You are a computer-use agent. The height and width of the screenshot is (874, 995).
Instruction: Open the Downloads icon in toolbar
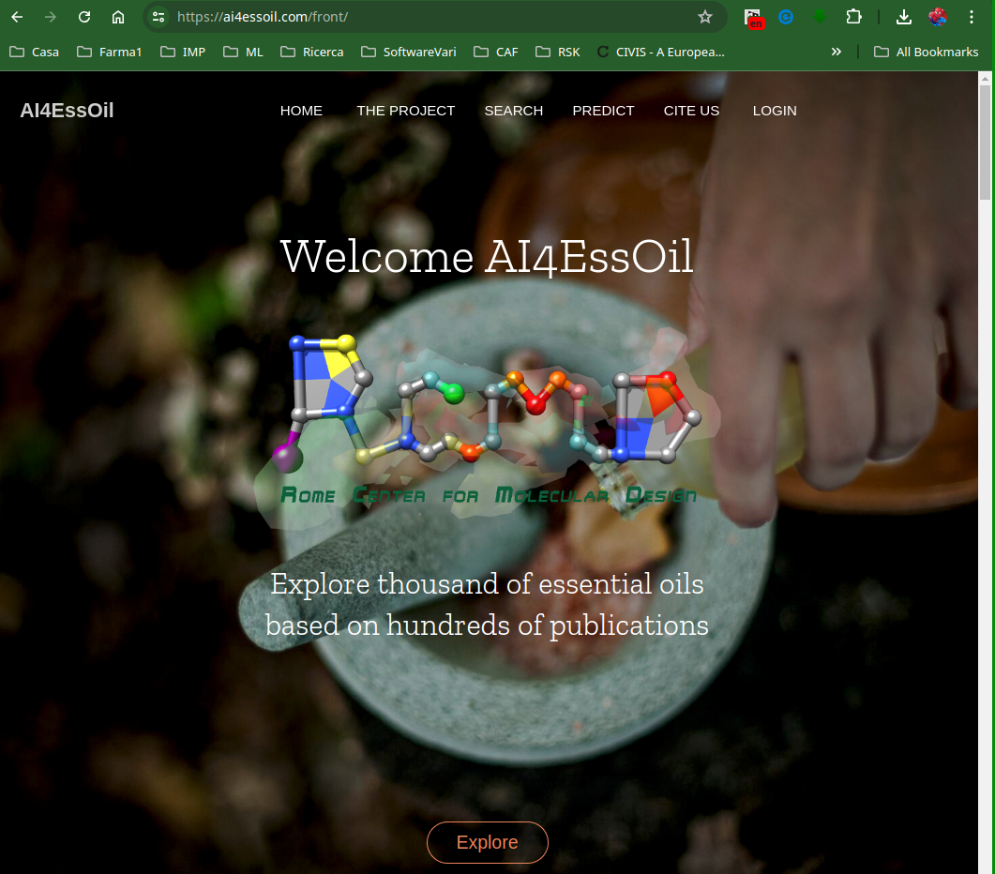pyautogui.click(x=904, y=17)
